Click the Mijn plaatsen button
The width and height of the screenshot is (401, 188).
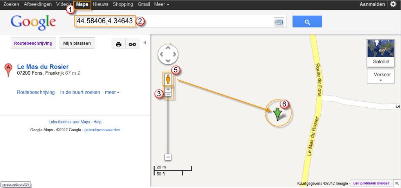click(77, 43)
